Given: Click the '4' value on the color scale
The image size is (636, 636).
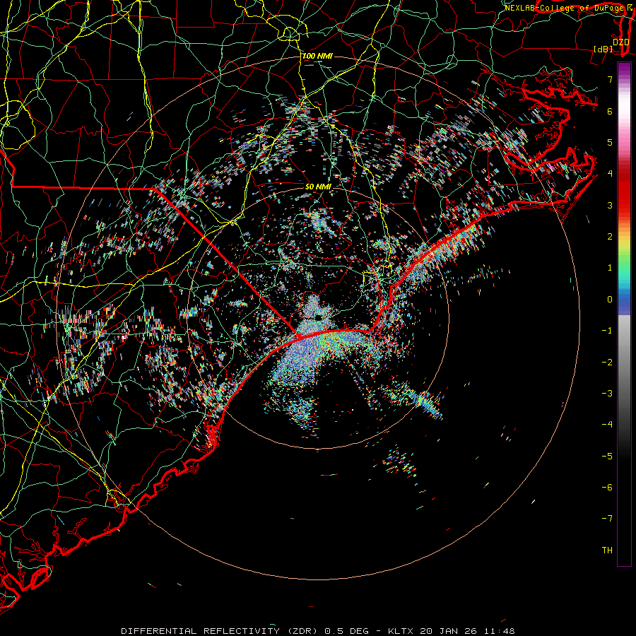Looking at the screenshot, I should pyautogui.click(x=610, y=174).
